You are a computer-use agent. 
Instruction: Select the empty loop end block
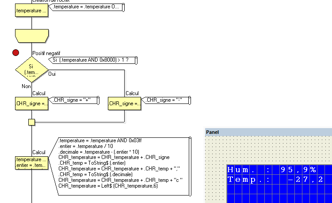32,36
